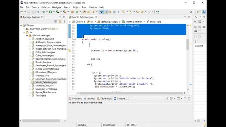This screenshot has height=127, width=226.
Task: Collapse the src folder node
Action: (24, 32)
